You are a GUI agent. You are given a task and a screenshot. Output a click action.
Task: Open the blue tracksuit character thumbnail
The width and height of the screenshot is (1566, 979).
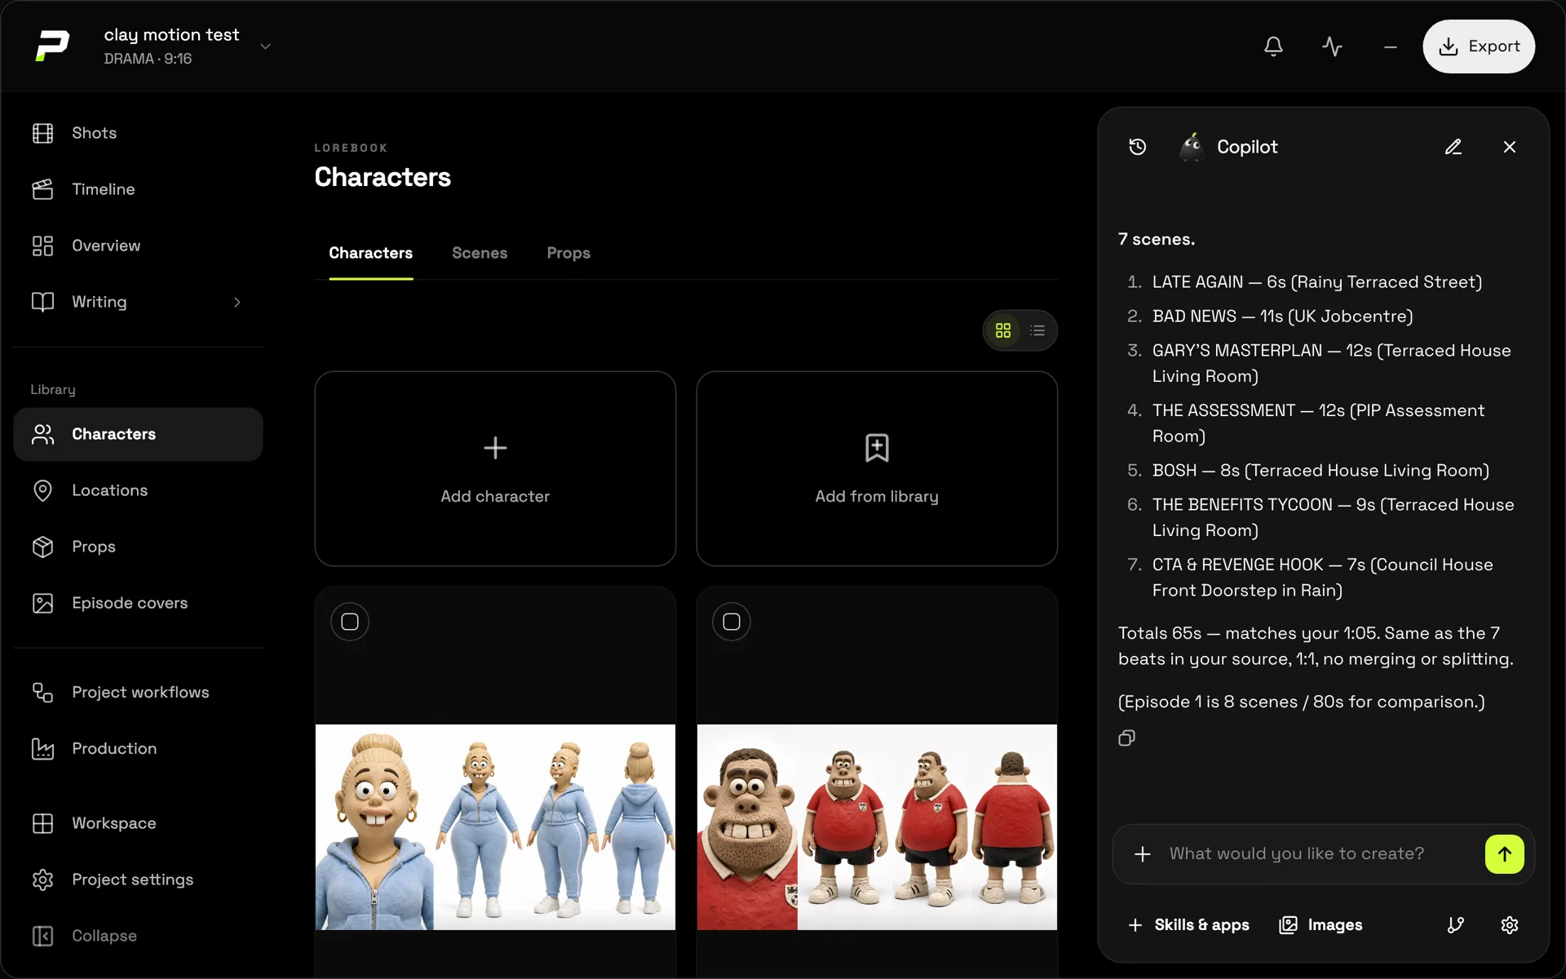pyautogui.click(x=495, y=827)
